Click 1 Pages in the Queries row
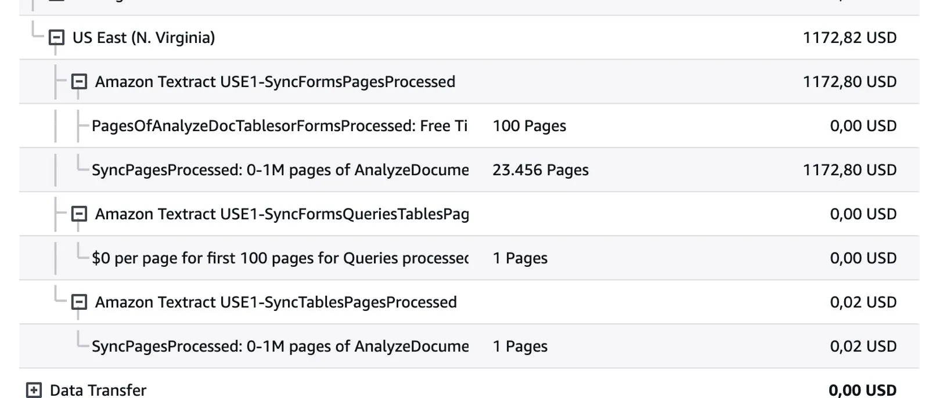Viewport: 929px width, 398px height. click(520, 258)
